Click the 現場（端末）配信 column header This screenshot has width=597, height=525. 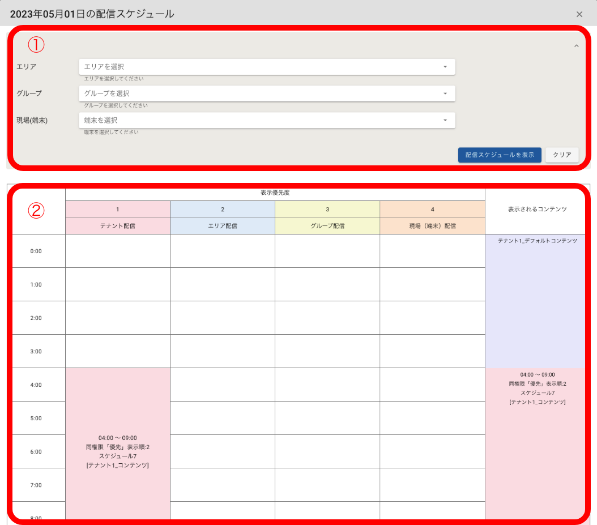point(432,225)
